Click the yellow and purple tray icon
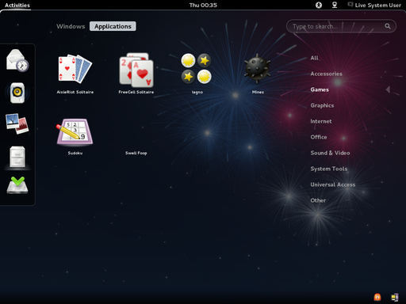Image resolution: width=406 pixels, height=304 pixels. point(395,297)
